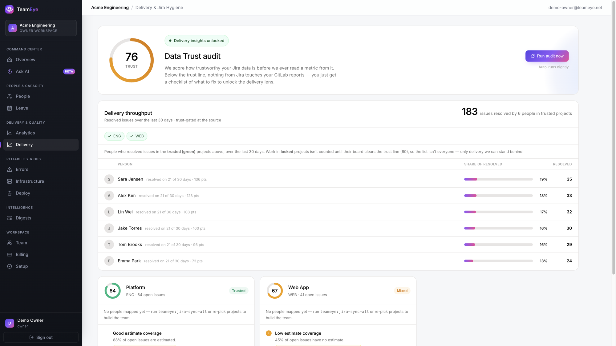The height and width of the screenshot is (346, 616).
Task: Click the Ask AI icon
Action: [10, 71]
